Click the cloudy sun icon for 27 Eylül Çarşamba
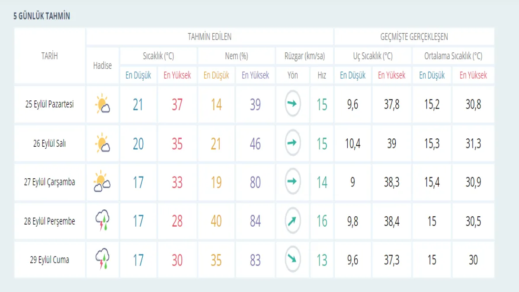This screenshot has width=519, height=292. pyautogui.click(x=103, y=182)
